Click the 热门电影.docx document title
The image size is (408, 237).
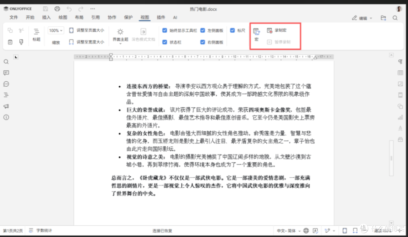[203, 9]
